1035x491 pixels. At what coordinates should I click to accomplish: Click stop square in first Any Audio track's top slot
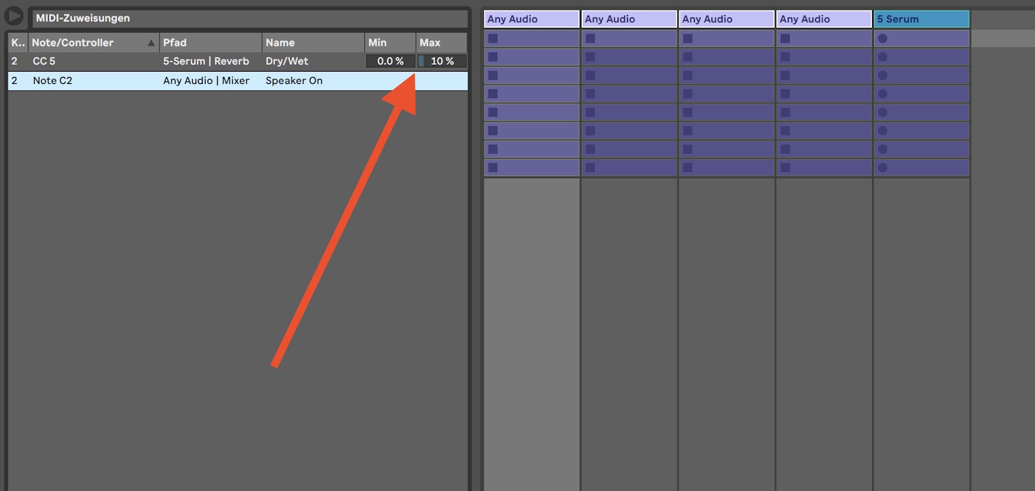coord(493,38)
